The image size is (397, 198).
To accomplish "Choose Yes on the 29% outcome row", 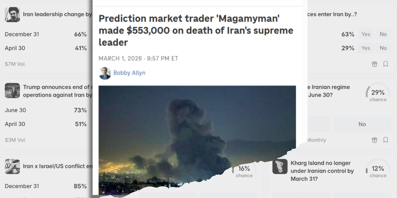I will [x=366, y=48].
